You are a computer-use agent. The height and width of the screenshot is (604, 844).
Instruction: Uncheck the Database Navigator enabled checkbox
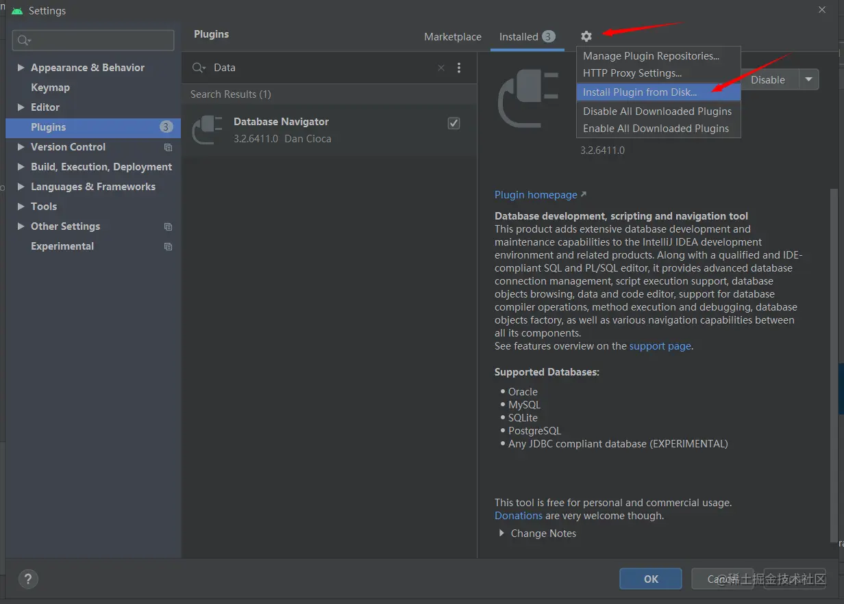click(x=454, y=123)
